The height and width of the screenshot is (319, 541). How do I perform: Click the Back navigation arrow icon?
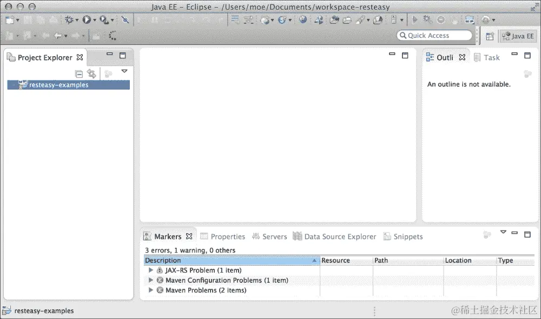[58, 36]
